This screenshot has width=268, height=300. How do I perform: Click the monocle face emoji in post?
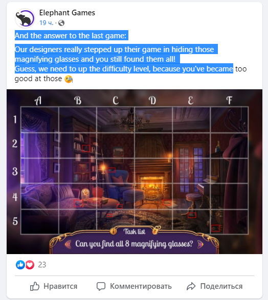(69, 79)
